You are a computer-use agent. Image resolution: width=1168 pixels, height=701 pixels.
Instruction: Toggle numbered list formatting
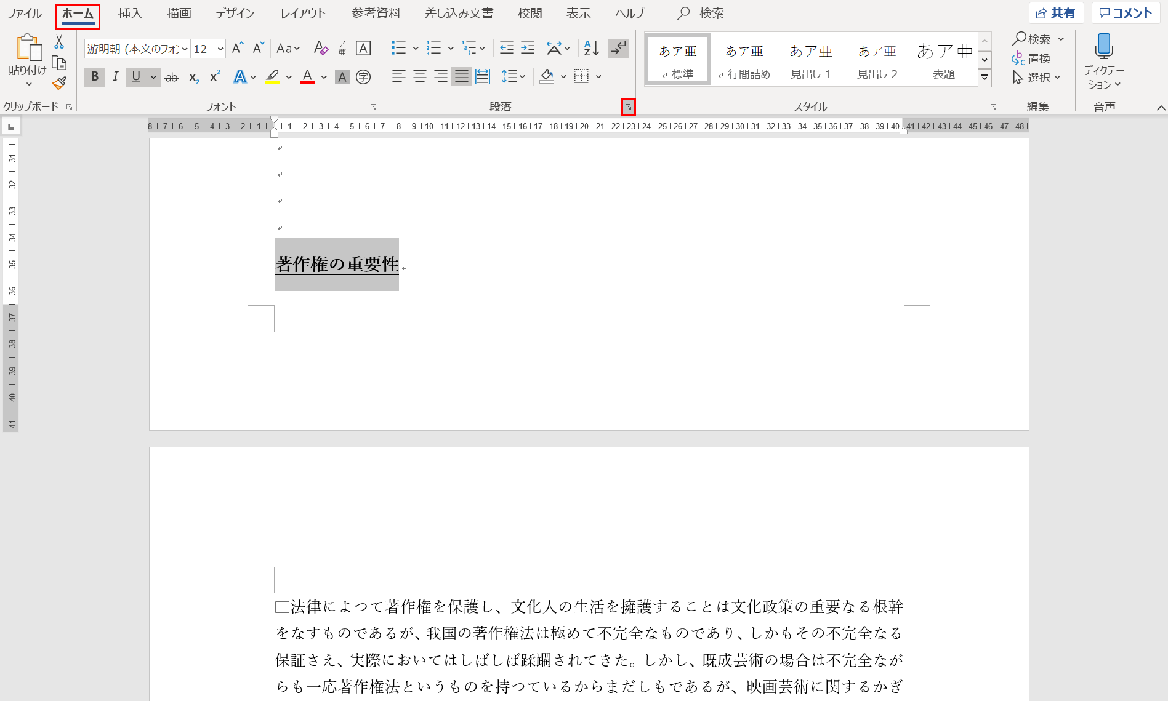pos(434,48)
